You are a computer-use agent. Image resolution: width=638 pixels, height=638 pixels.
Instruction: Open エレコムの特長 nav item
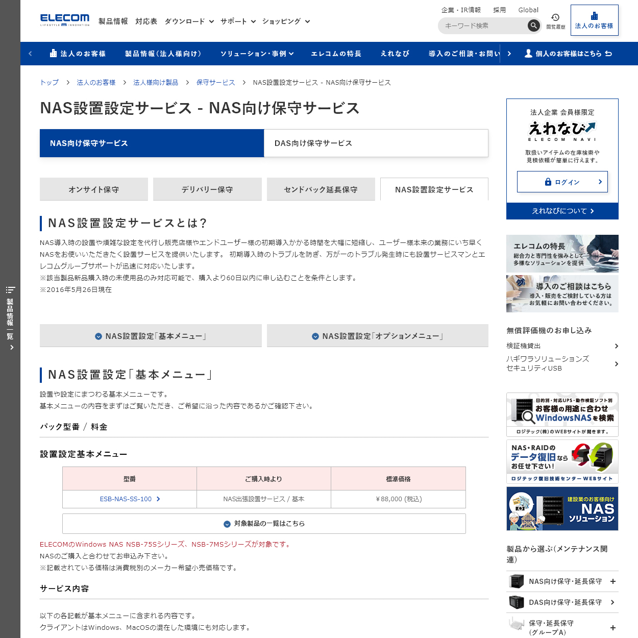tap(336, 54)
